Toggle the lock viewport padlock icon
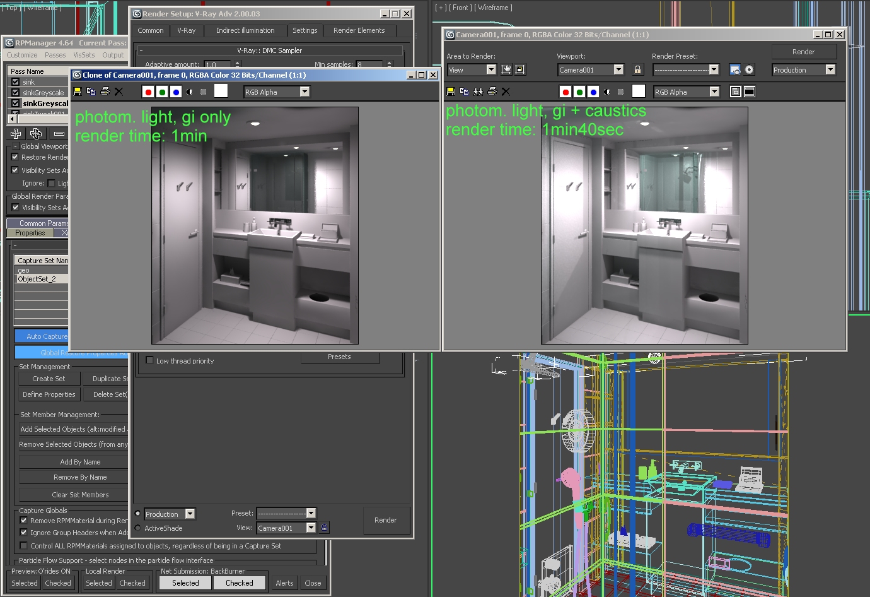This screenshot has width=870, height=597. click(x=637, y=70)
